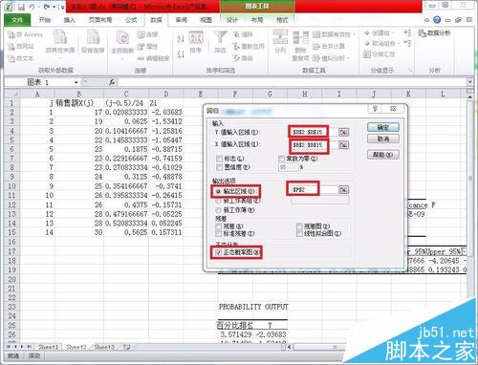Open Customize Quick Access Toolbar dropdown

[62, 7]
